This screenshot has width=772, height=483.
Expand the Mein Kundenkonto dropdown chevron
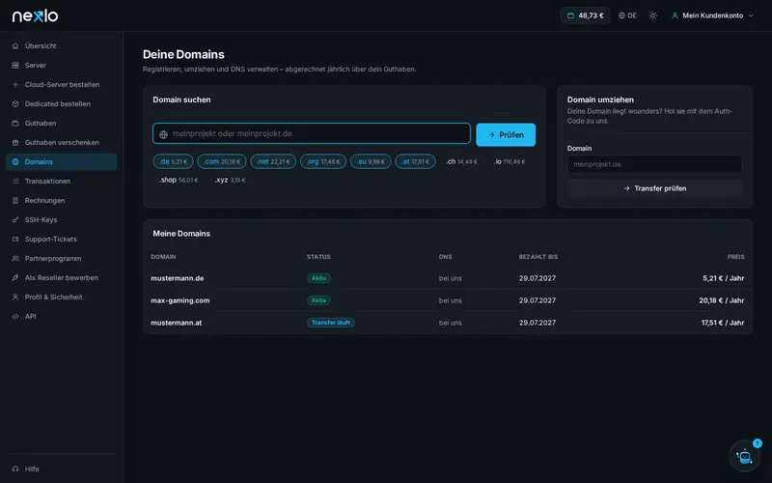tap(751, 15)
